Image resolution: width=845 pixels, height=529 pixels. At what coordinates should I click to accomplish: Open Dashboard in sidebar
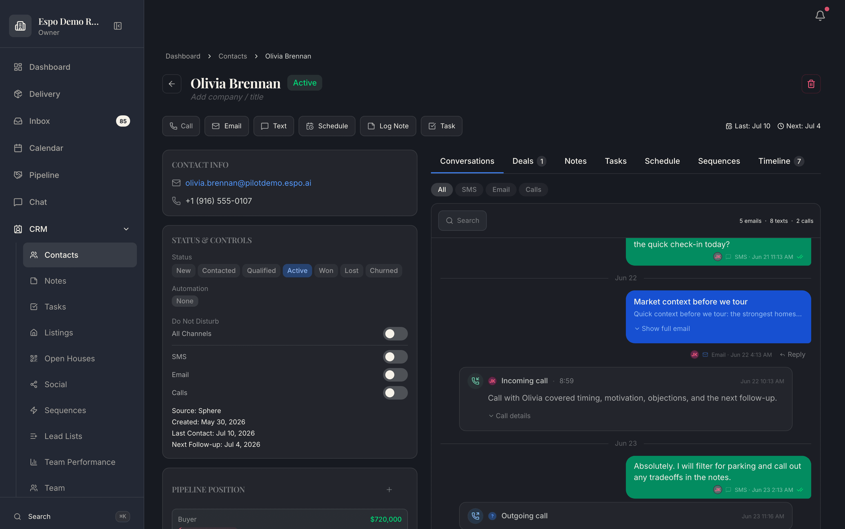click(72, 67)
